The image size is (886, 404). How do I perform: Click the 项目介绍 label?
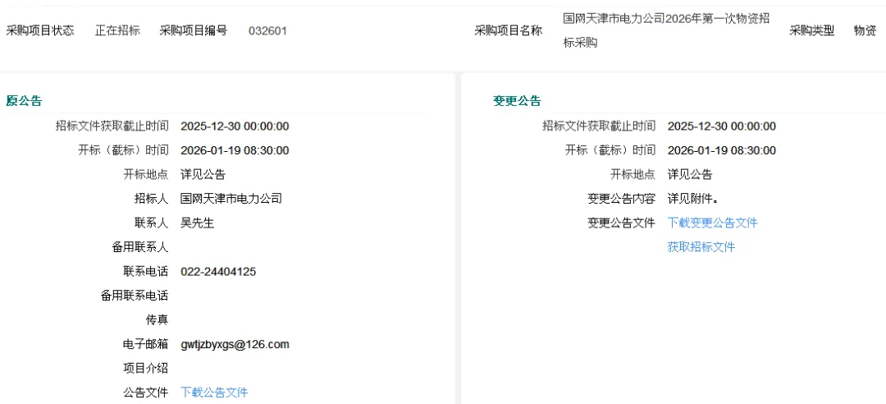tap(146, 368)
